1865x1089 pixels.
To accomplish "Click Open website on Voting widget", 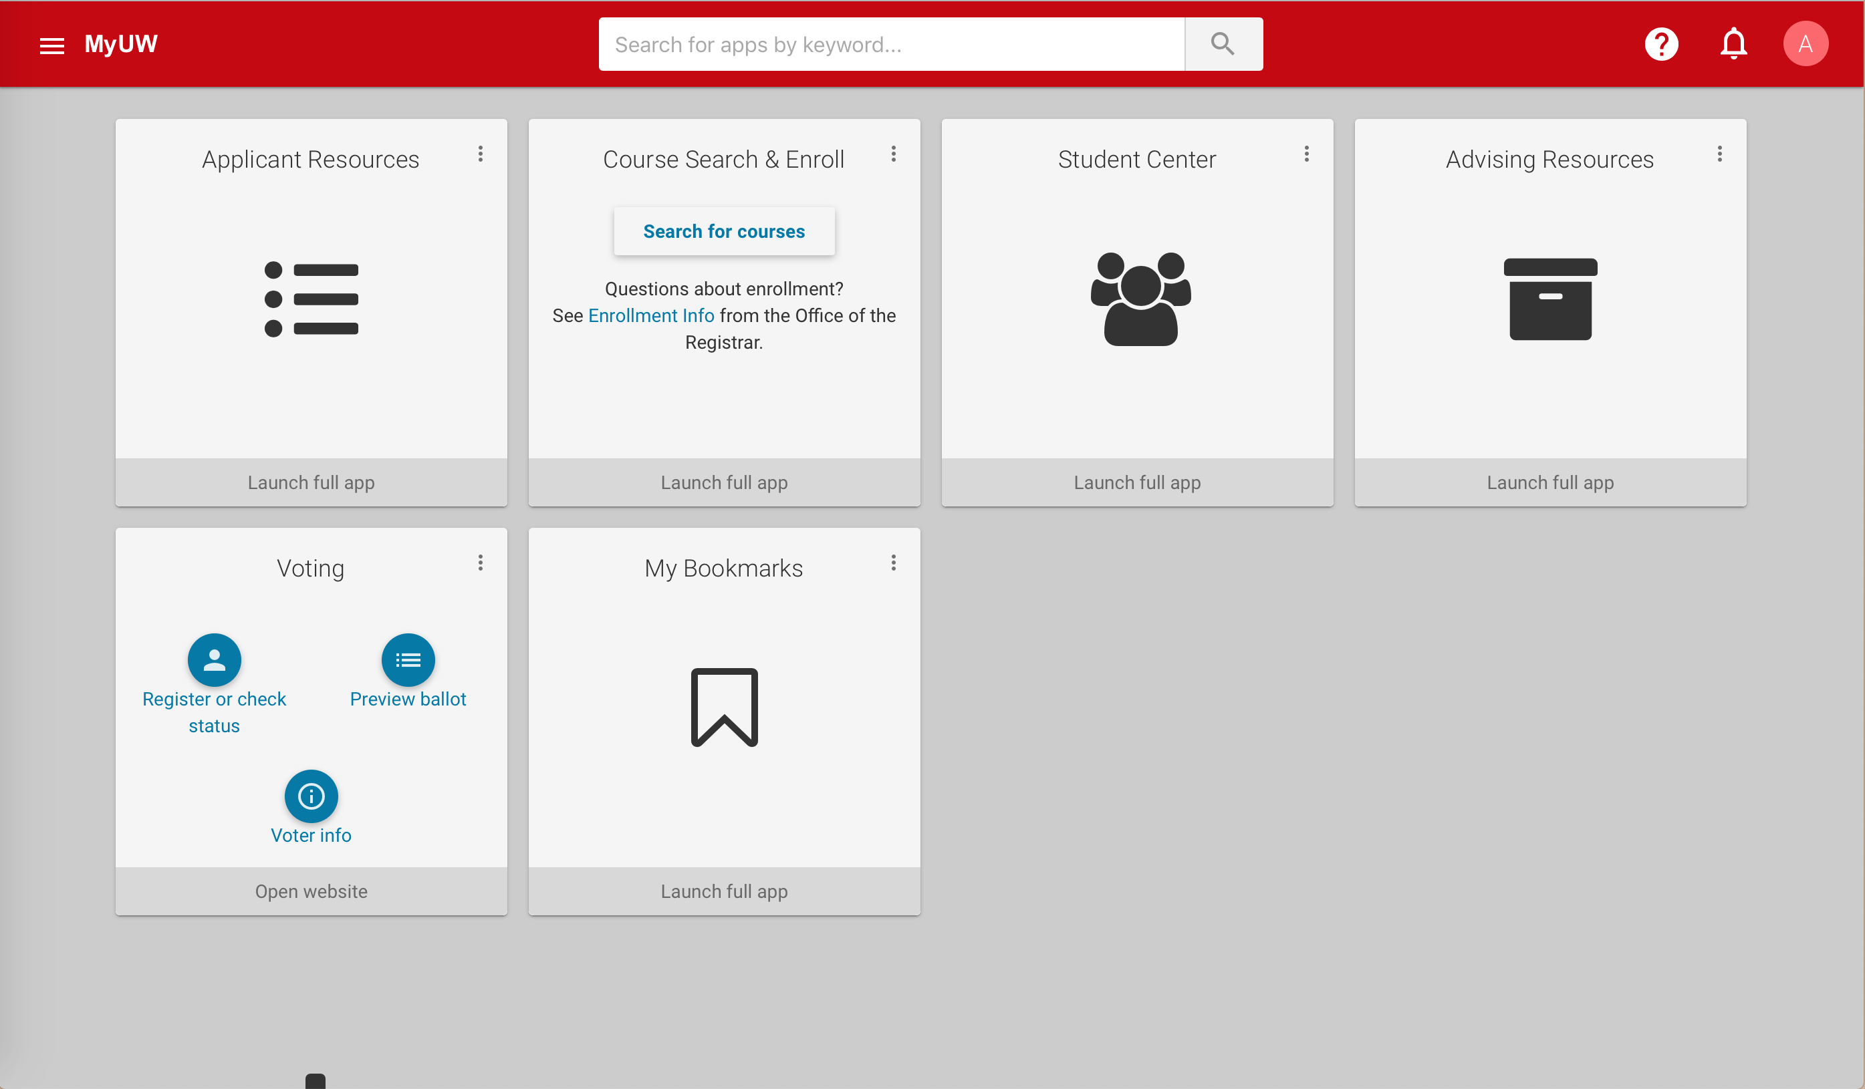I will tap(311, 891).
